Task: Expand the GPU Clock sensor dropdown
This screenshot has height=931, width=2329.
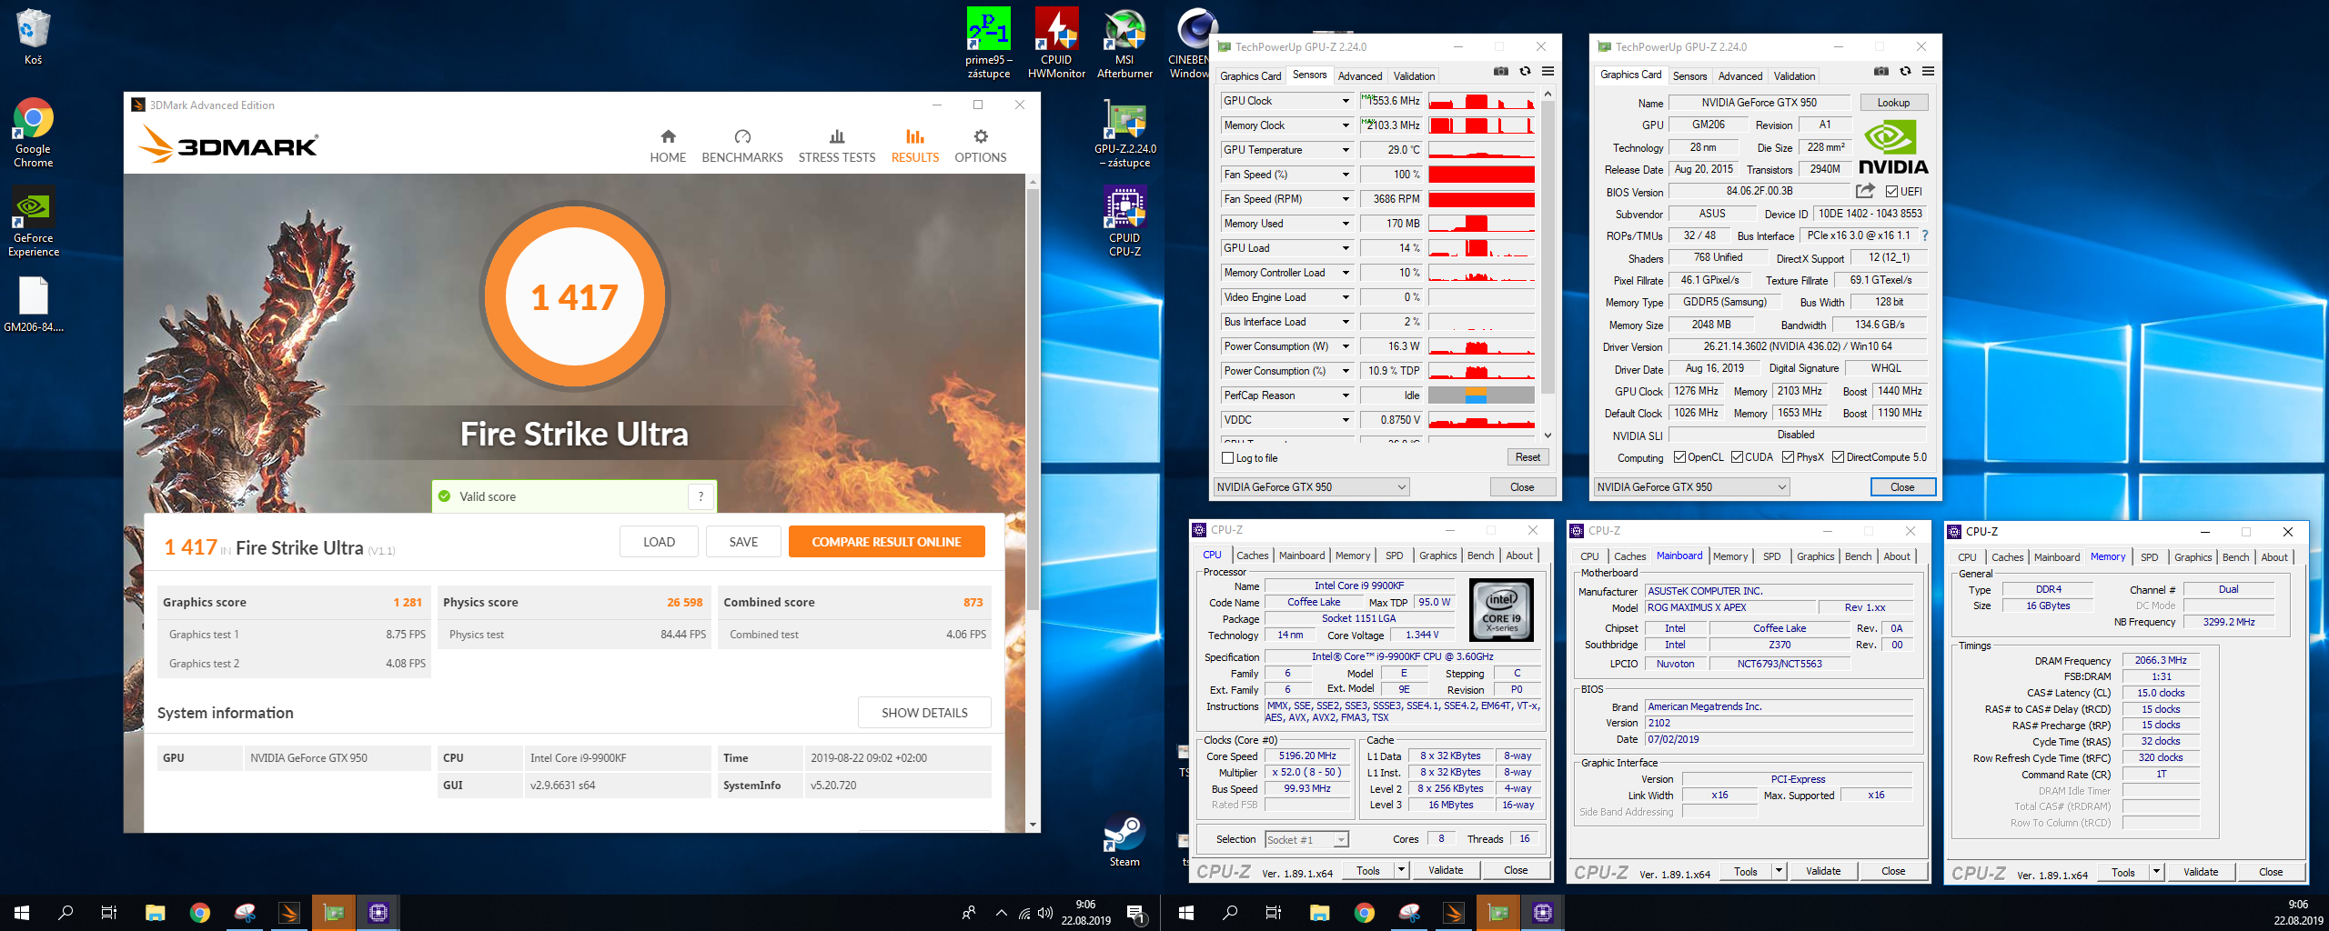Action: [1346, 101]
